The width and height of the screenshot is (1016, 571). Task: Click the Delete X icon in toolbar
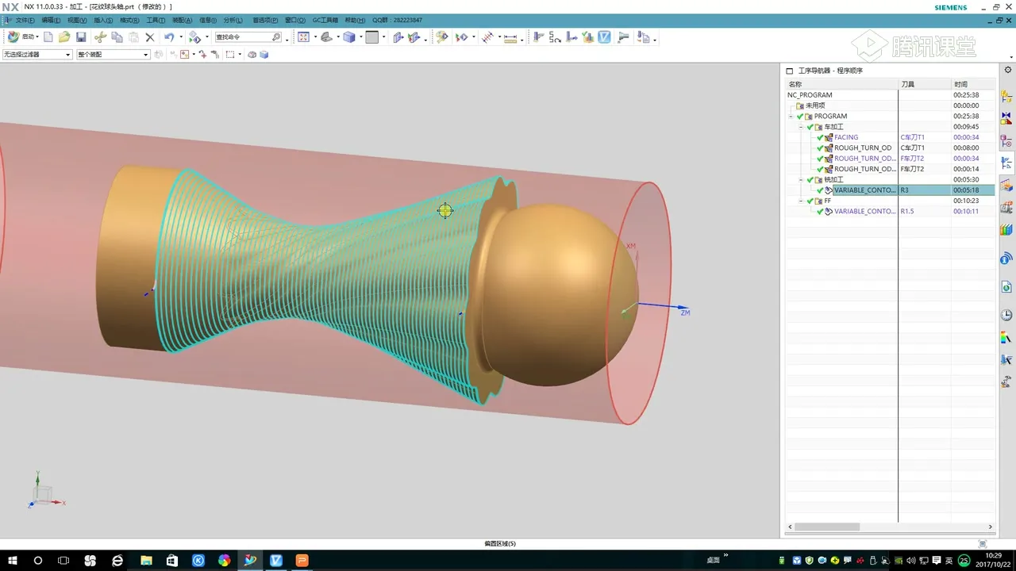pyautogui.click(x=149, y=37)
